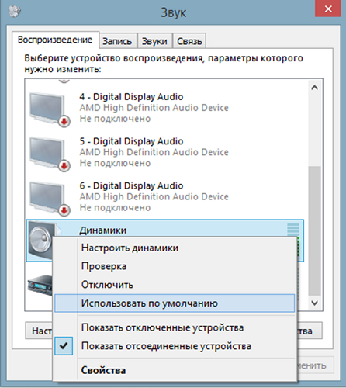Click the Динамики speaker icon
Image resolution: width=346 pixels, height=388 pixels.
click(41, 240)
